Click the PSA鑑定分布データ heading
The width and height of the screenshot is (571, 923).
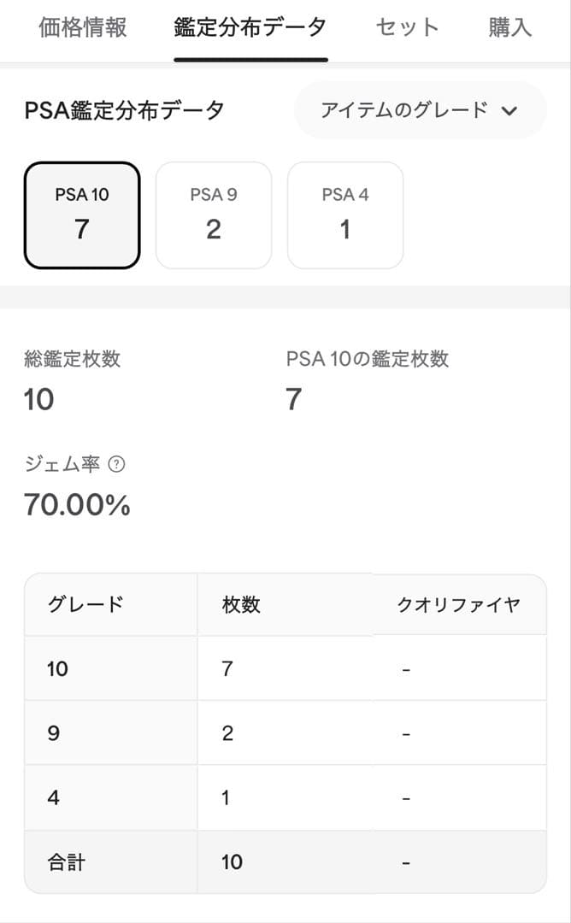[125, 110]
